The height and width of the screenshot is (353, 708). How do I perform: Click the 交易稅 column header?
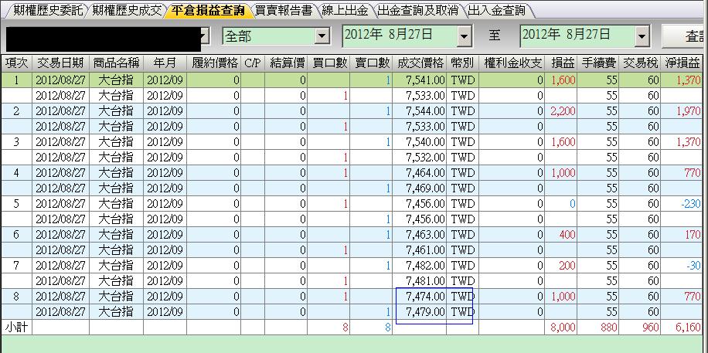[640, 63]
